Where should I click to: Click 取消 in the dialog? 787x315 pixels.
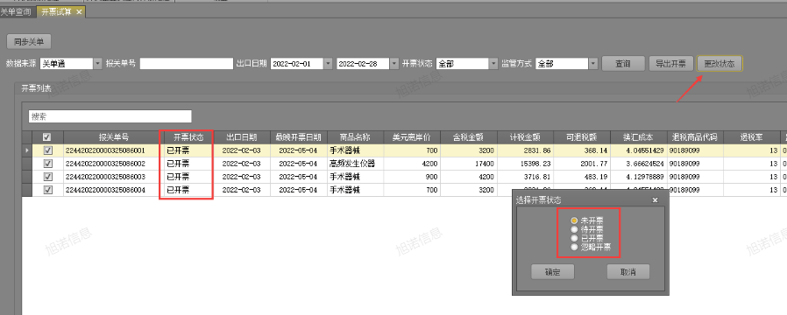coord(627,272)
